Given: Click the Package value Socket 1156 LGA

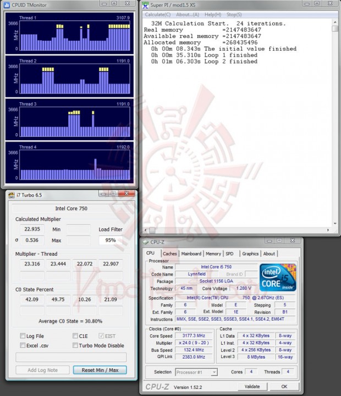Looking at the screenshot, I should coord(216,281).
